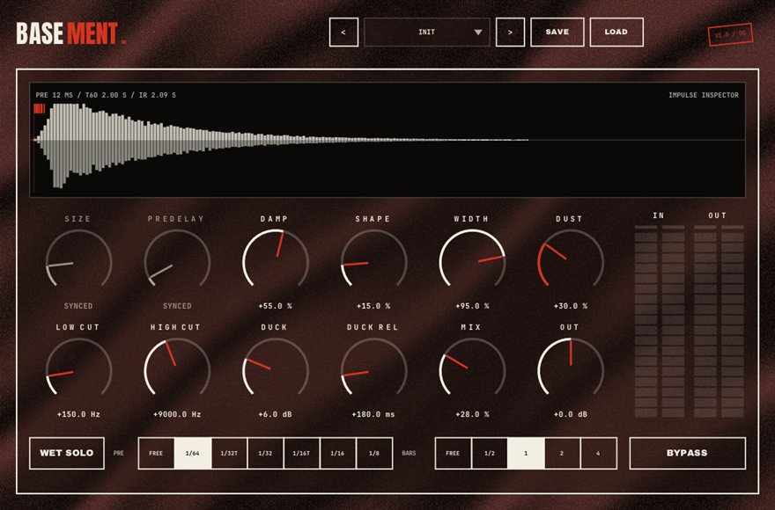
Task: Click the OUT level meter
Action: pos(720,322)
